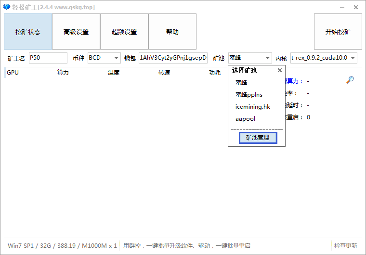Pick aapool from the pool list

245,119
